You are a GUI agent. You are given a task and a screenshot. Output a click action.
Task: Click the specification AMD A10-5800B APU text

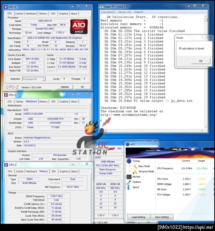[54, 38]
